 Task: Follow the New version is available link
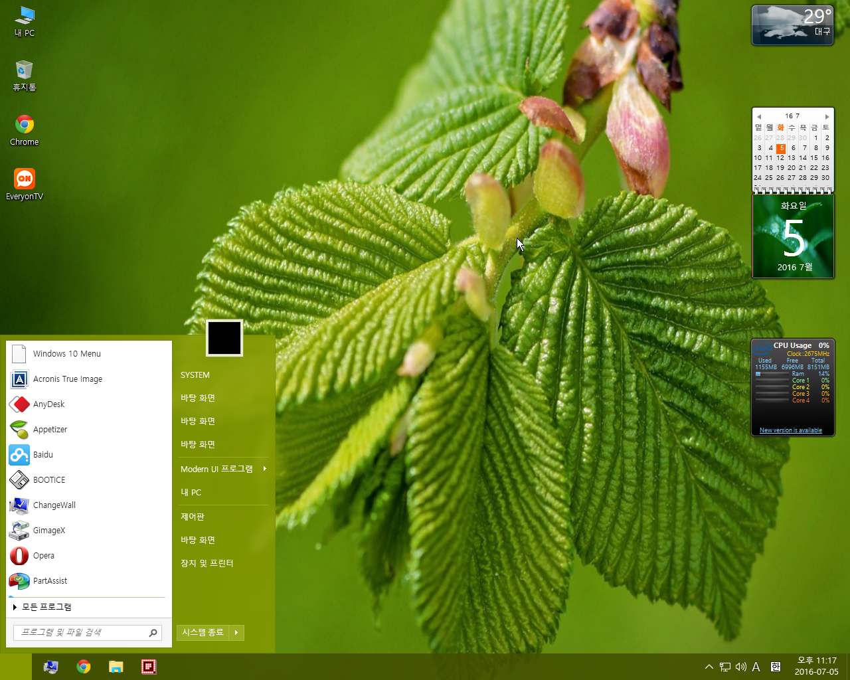[790, 430]
